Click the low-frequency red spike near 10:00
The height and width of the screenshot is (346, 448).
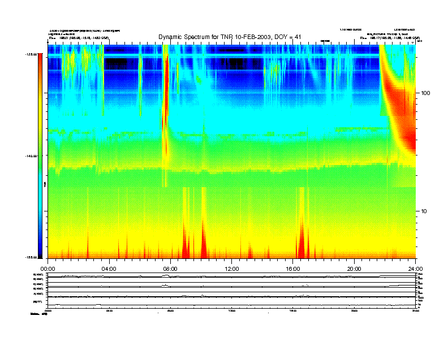204,243
